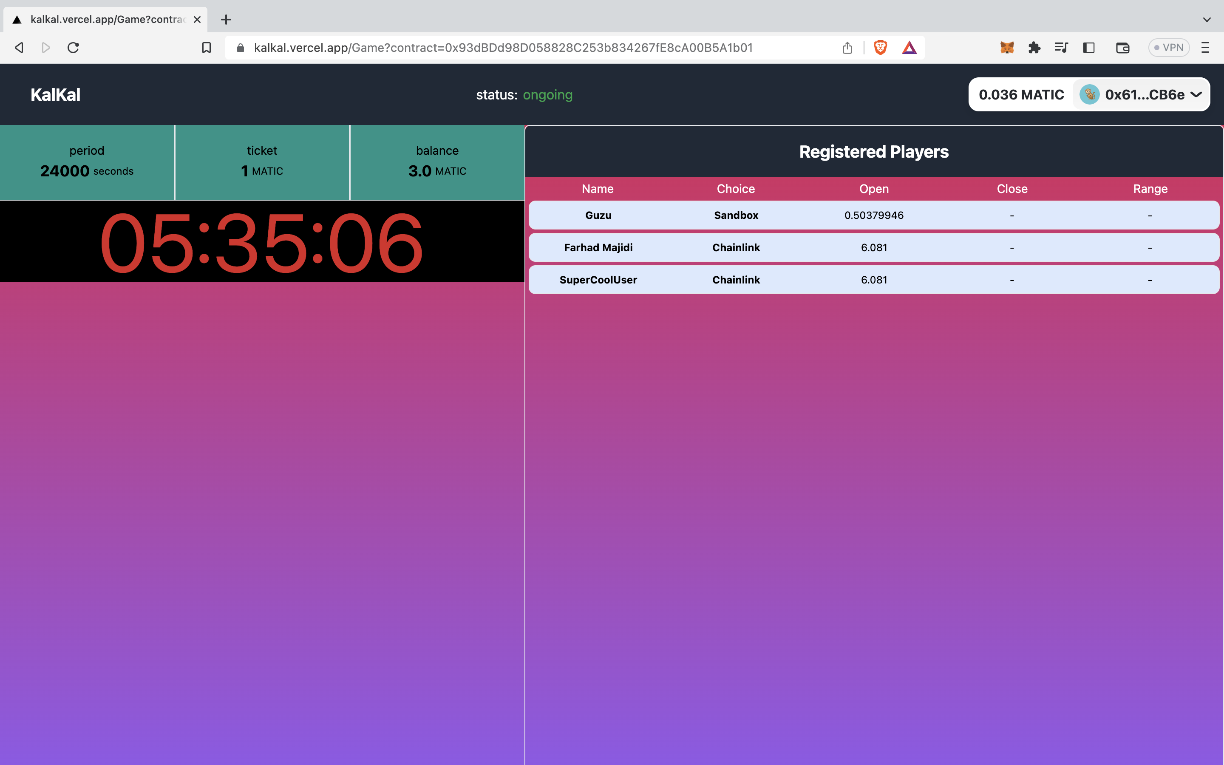This screenshot has height=765, width=1224.
Task: Select the Guzu player row
Action: pyautogui.click(x=873, y=215)
